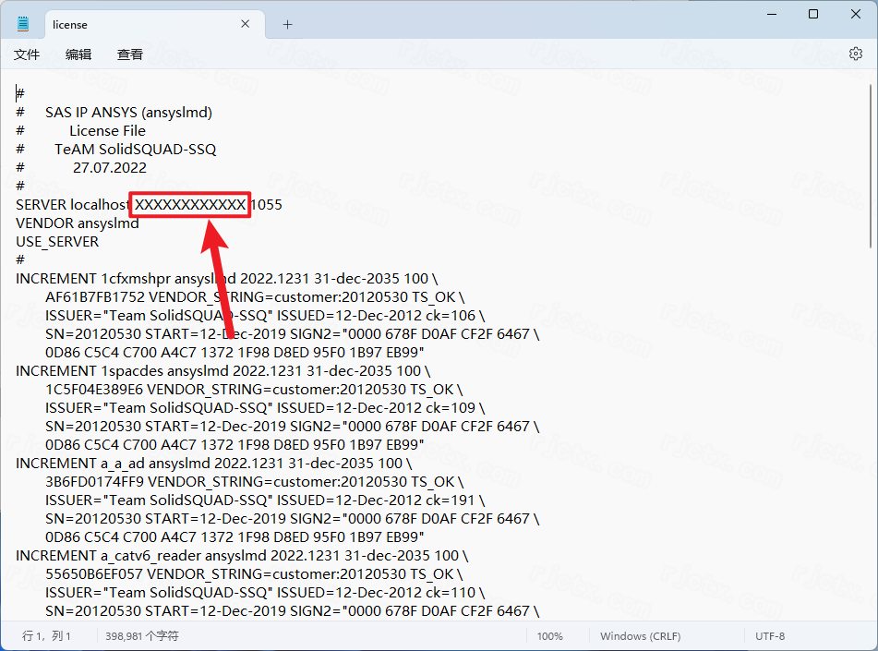
Task: Click the ISSUER line with ck=110
Action: click(265, 593)
